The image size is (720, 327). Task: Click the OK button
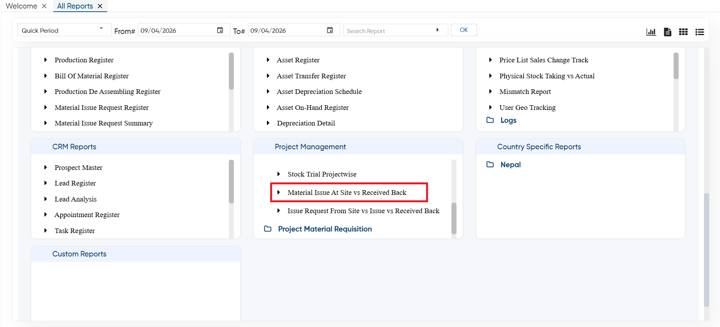(463, 30)
